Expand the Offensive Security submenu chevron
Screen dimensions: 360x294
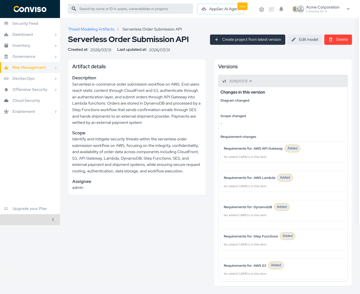click(56, 90)
